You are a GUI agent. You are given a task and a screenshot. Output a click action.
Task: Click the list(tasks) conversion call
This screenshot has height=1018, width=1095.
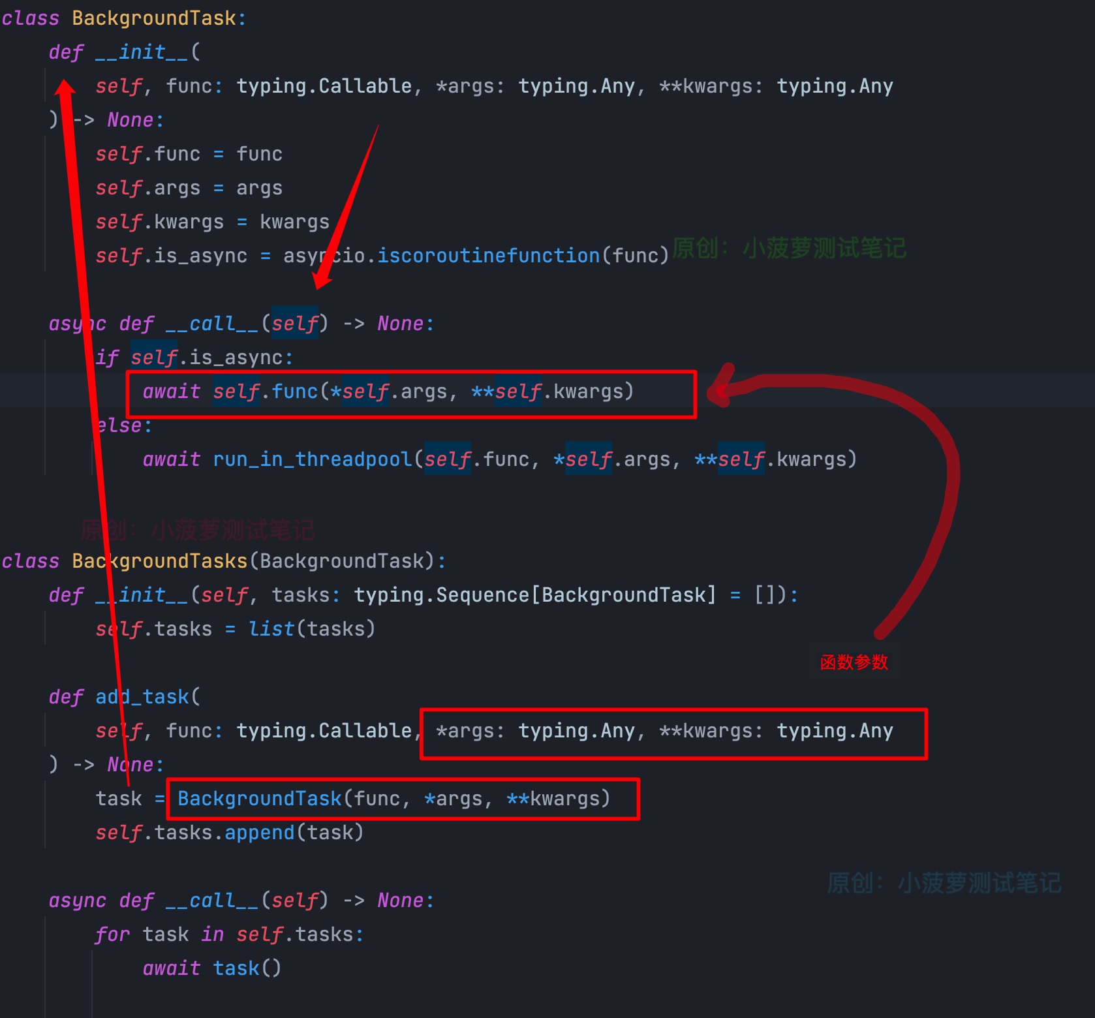312,628
